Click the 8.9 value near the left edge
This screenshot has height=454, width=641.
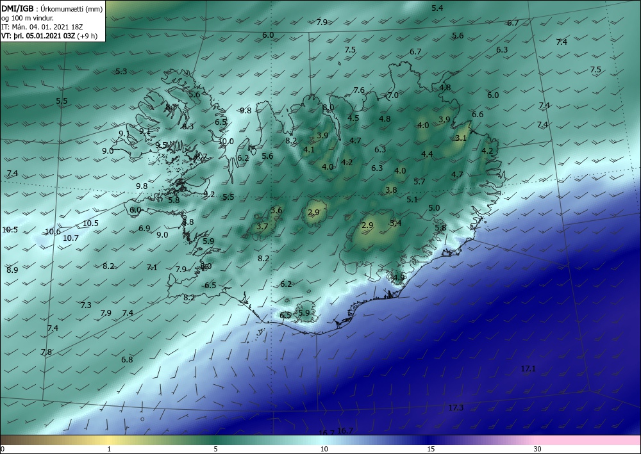tap(12, 270)
